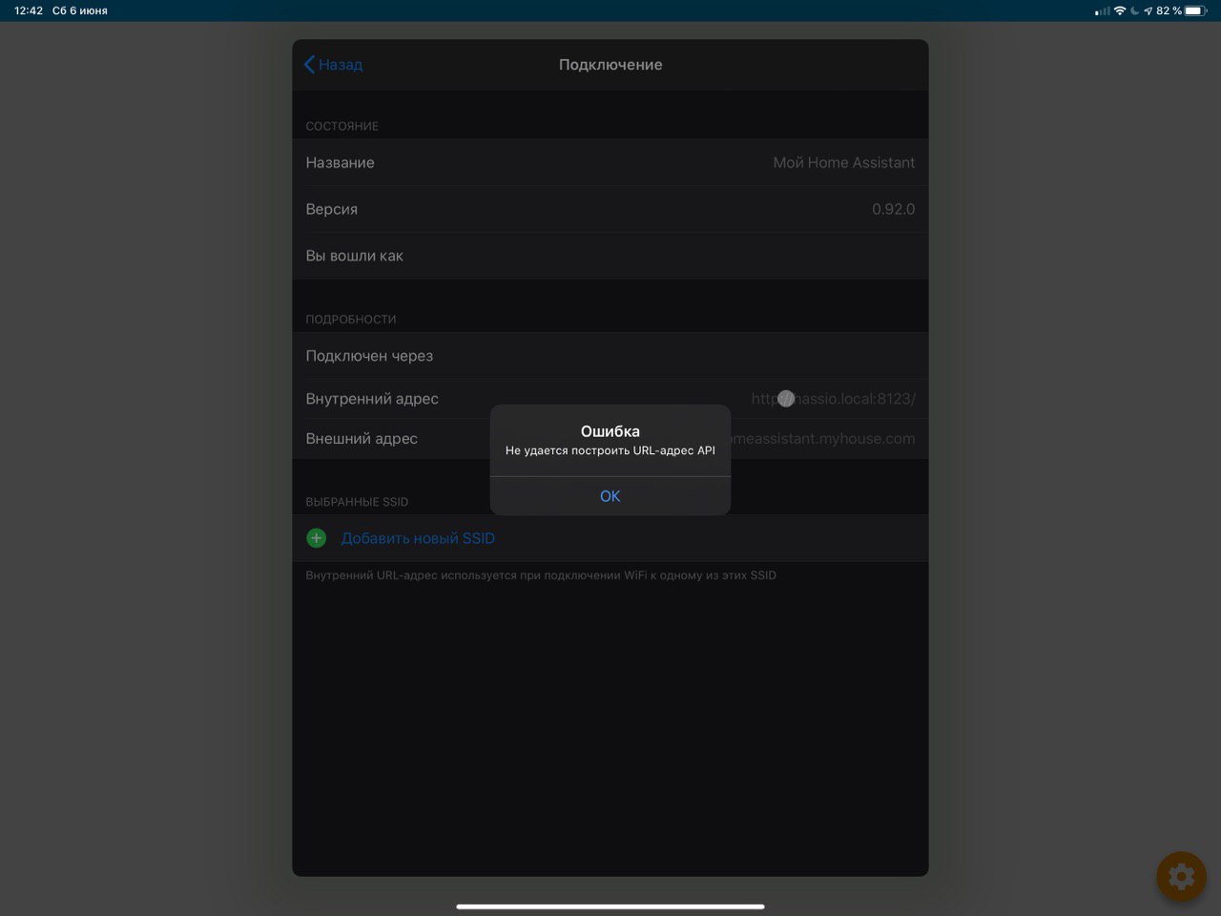This screenshot has height=916, width=1221.
Task: Tap the Подключение title header
Action: click(x=610, y=65)
